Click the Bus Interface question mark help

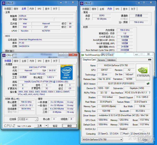(149, 93)
